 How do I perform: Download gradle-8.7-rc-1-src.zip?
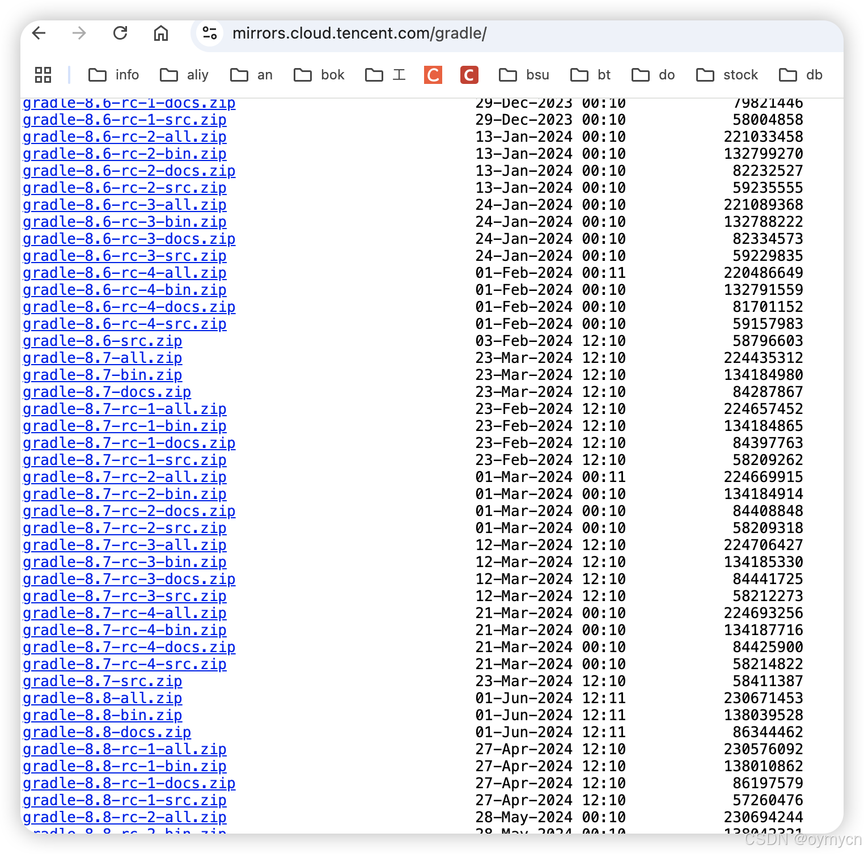pyautogui.click(x=125, y=460)
